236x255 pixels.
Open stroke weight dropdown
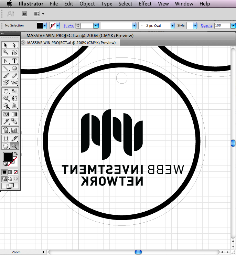[x=96, y=25]
